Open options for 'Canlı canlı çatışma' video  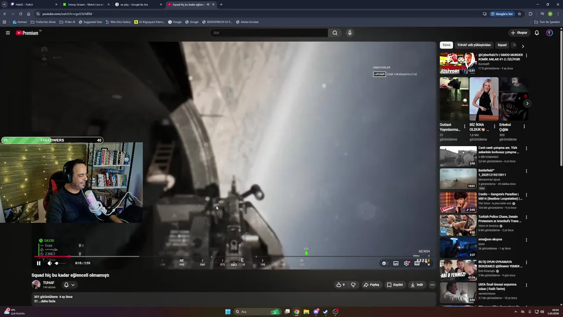(x=526, y=149)
